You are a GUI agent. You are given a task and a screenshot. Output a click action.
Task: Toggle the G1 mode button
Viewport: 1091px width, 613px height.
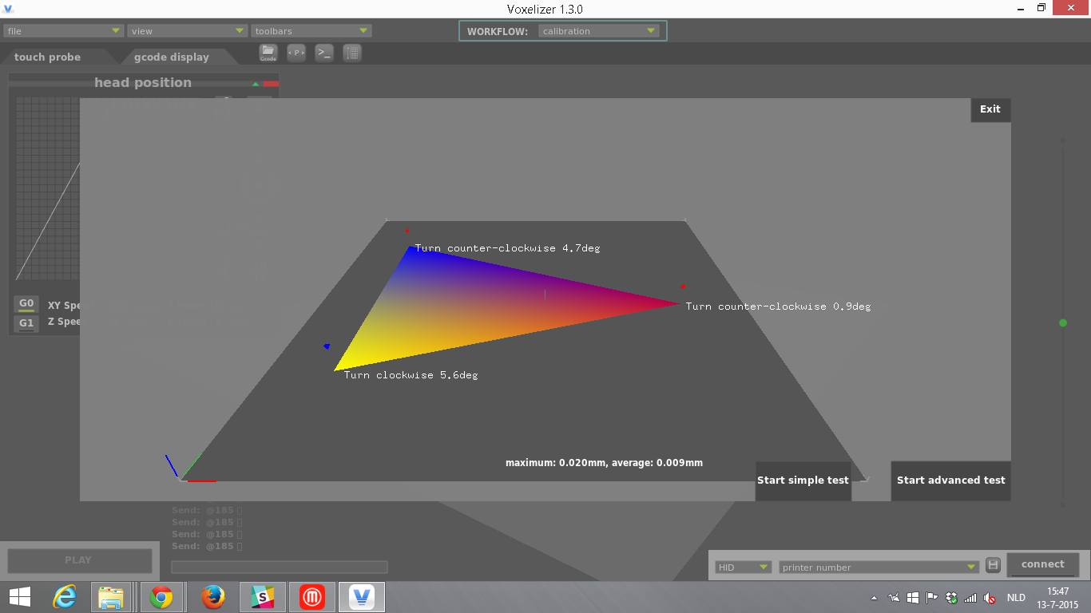point(26,323)
